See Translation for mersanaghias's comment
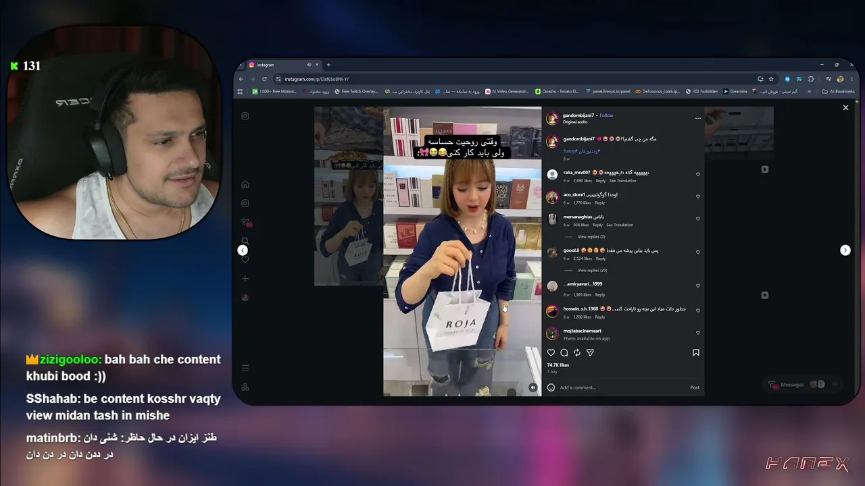This screenshot has width=865, height=486. (620, 225)
